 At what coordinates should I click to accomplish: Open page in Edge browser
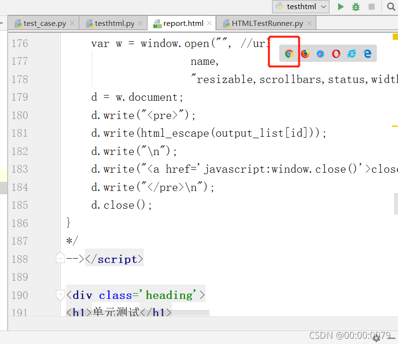[x=367, y=54]
